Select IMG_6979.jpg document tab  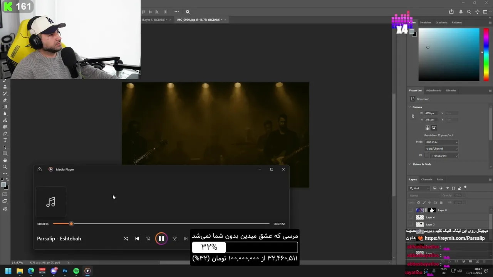click(199, 20)
